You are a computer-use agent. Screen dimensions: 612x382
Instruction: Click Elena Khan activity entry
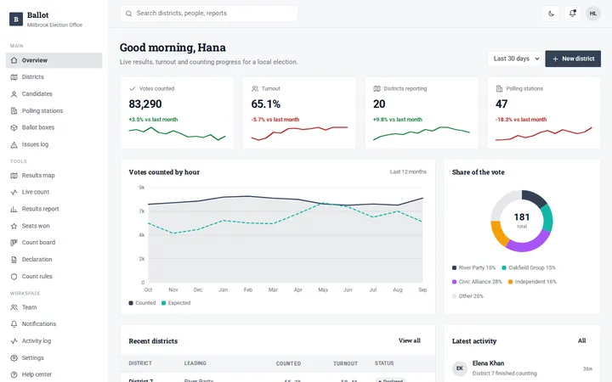[x=522, y=368]
